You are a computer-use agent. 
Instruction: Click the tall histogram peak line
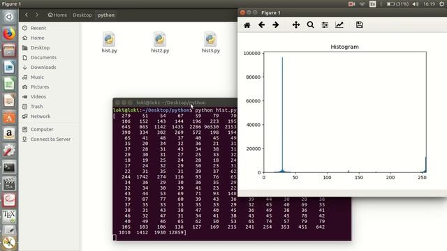point(282,114)
